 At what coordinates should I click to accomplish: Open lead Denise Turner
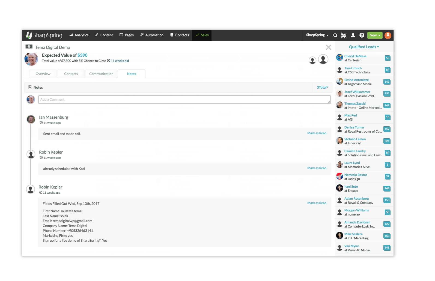pyautogui.click(x=354, y=127)
